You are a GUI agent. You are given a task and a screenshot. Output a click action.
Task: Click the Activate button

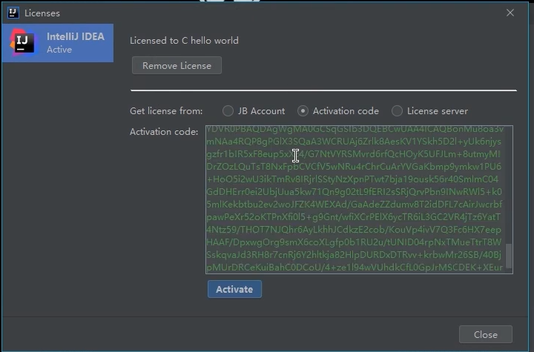point(234,289)
